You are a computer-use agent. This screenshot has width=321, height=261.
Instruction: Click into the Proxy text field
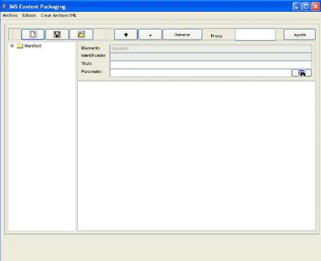click(x=255, y=35)
